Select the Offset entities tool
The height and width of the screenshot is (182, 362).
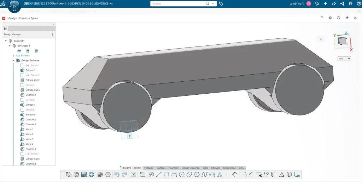pyautogui.click(x=274, y=175)
